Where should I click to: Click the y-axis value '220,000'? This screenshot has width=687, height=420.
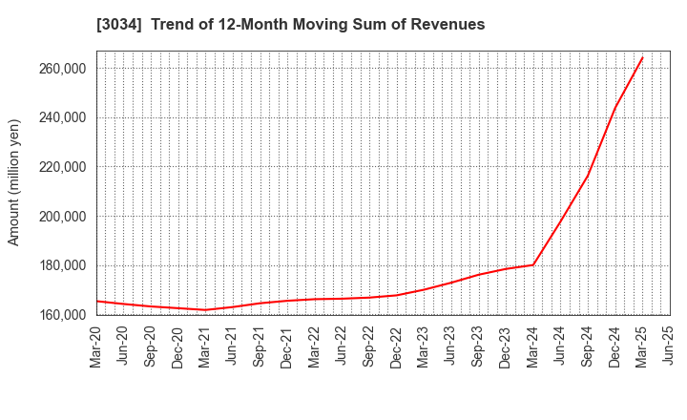pos(62,167)
